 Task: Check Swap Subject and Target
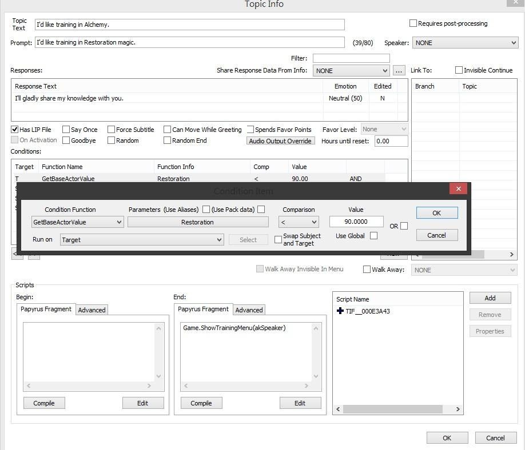[x=278, y=239]
